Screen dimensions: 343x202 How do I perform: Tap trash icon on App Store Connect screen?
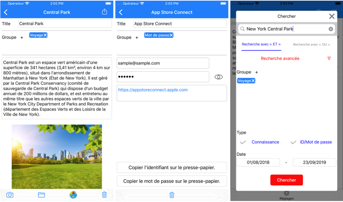pyautogui.click(x=172, y=195)
